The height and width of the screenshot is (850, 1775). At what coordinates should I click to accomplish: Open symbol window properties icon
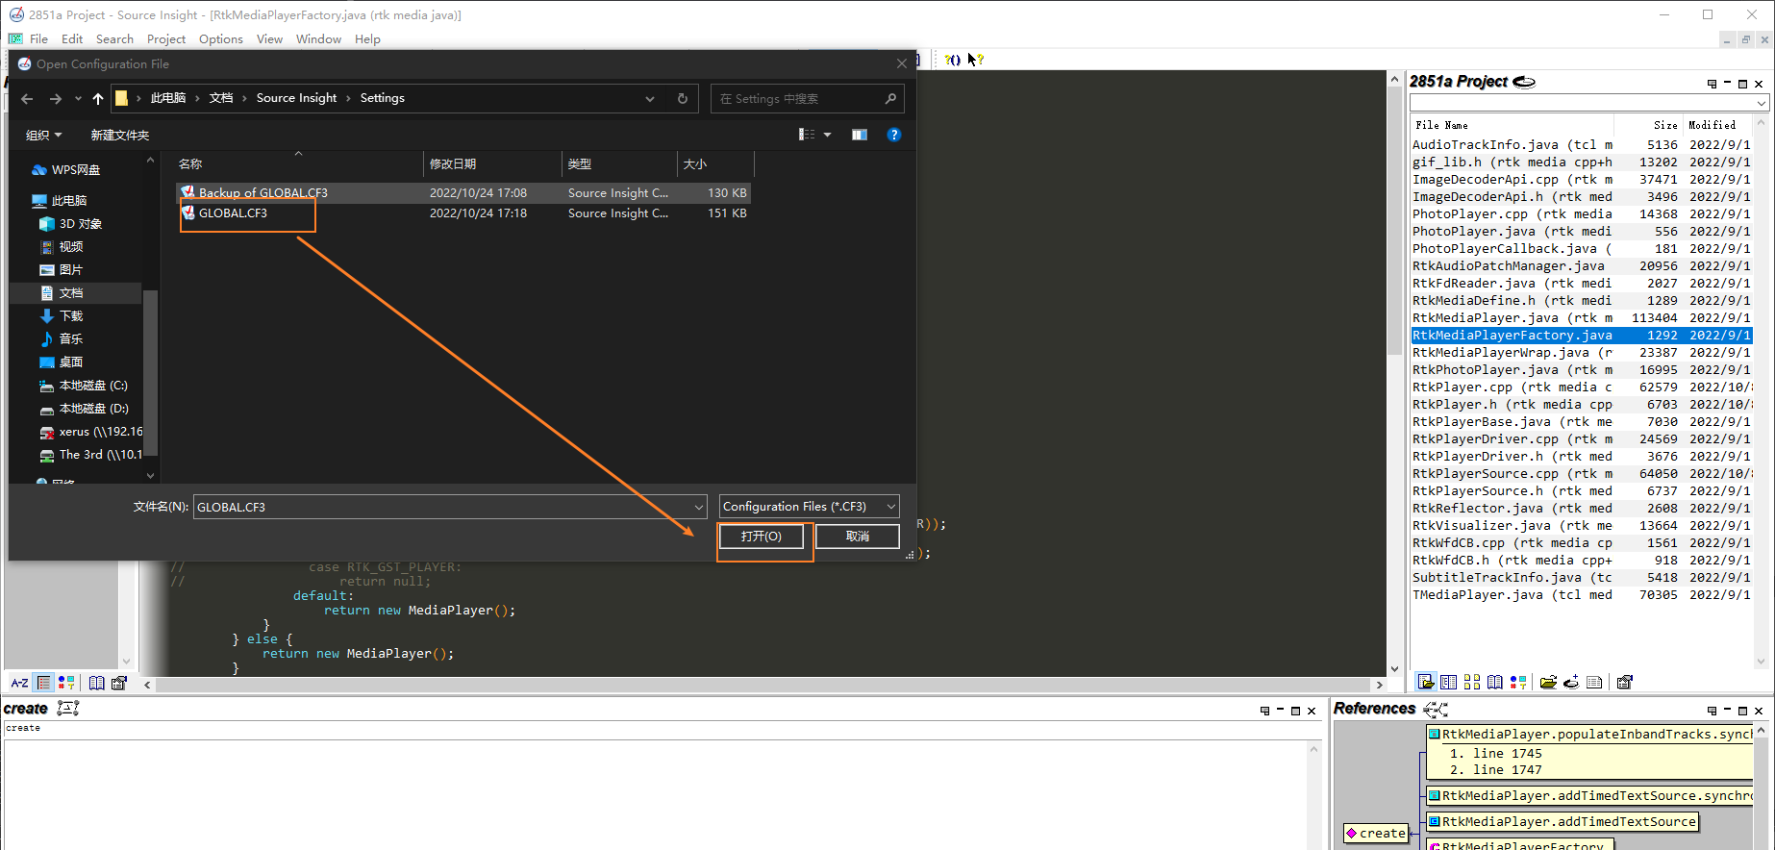coord(119,683)
